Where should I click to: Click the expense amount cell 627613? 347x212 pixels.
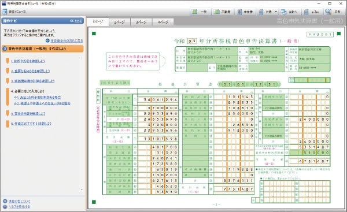157,181
